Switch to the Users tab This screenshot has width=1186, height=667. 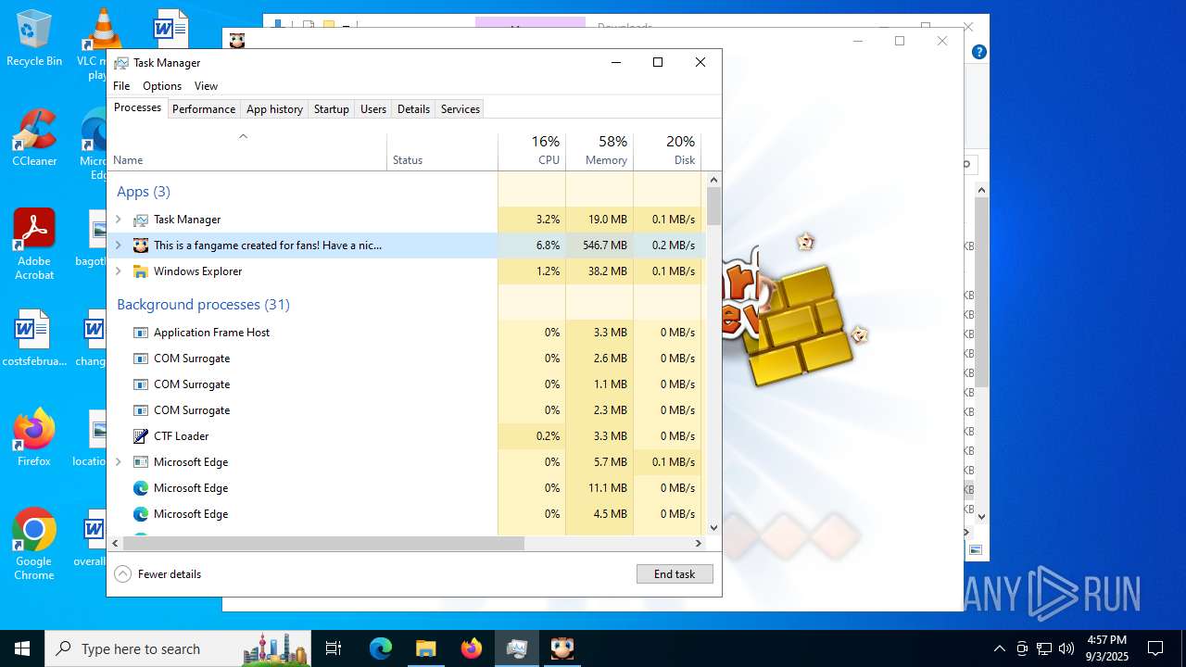pos(373,109)
